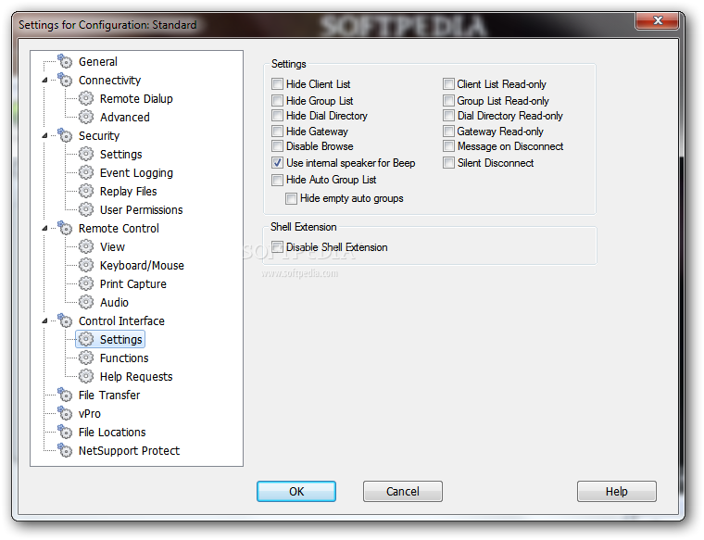
Task: Click the Cancel button
Action: [403, 491]
